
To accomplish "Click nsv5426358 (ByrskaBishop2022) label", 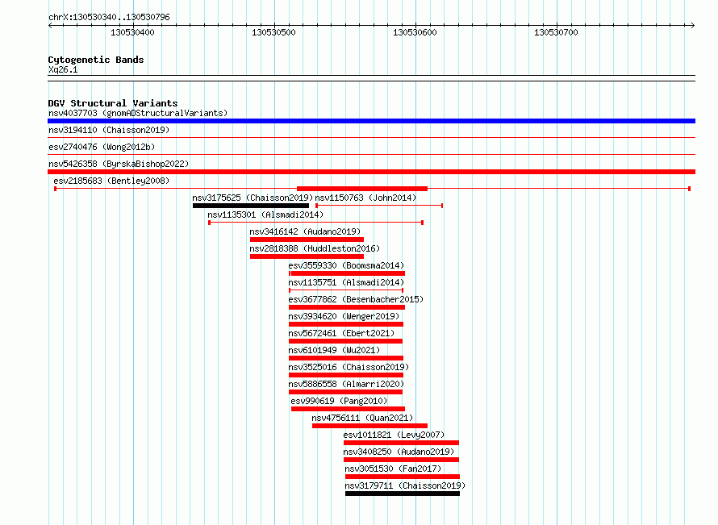I will click(119, 164).
